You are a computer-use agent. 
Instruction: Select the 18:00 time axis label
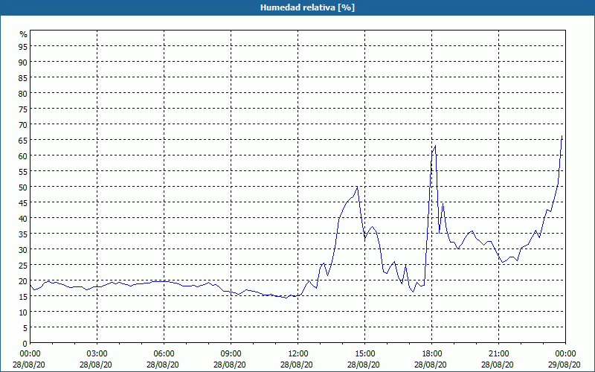click(431, 354)
